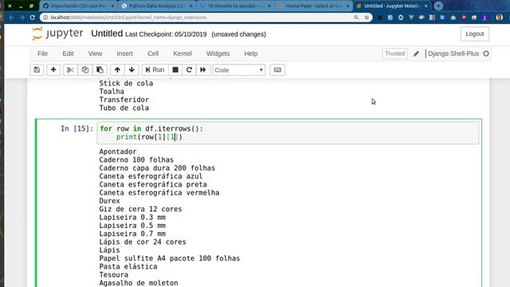Move selected cell down arrow

131,70
